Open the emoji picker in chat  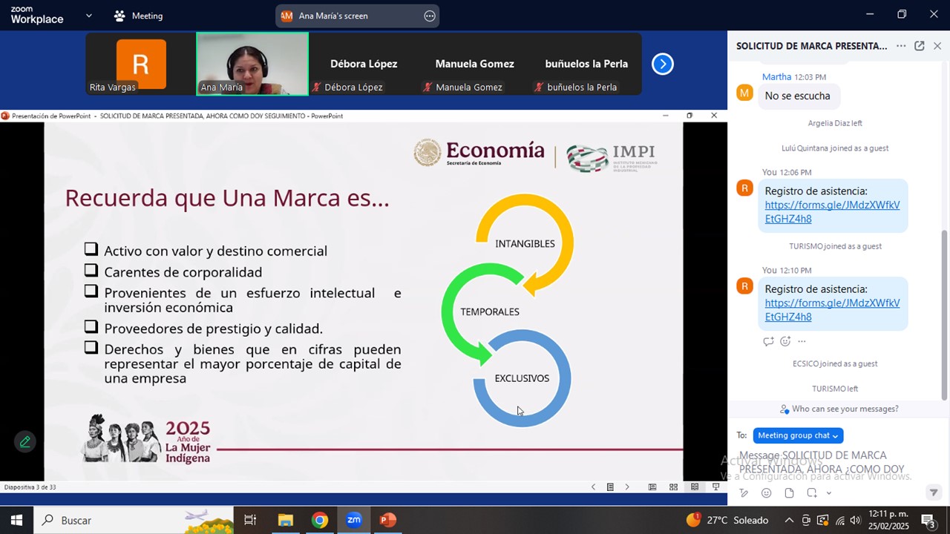coord(766,493)
